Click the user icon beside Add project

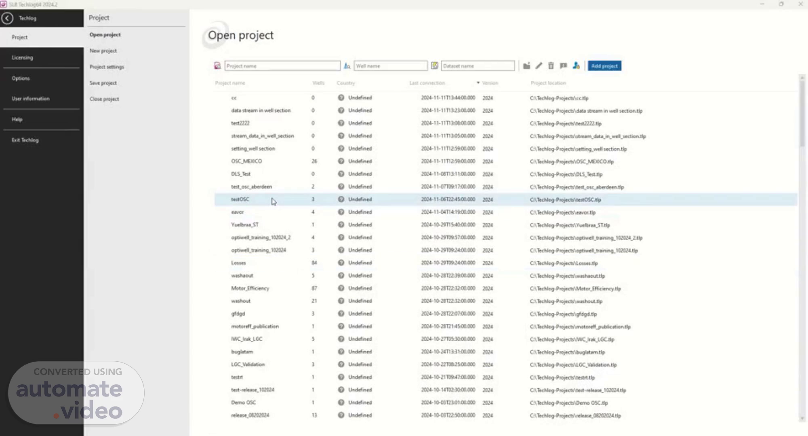tap(576, 66)
